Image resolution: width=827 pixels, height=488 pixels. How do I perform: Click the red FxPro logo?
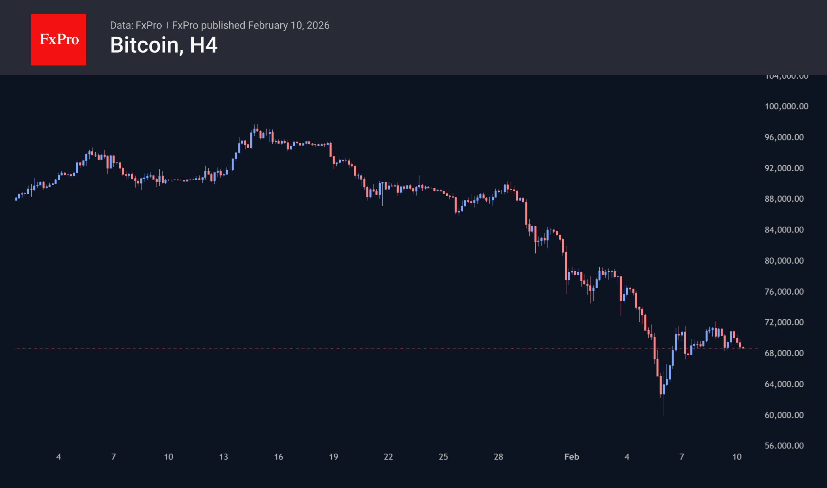(59, 40)
